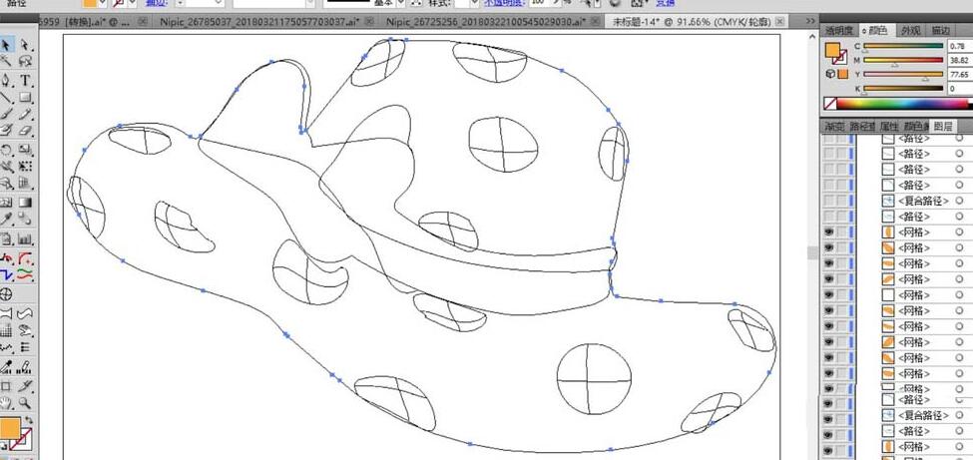Select the Rotate tool

coord(6,150)
